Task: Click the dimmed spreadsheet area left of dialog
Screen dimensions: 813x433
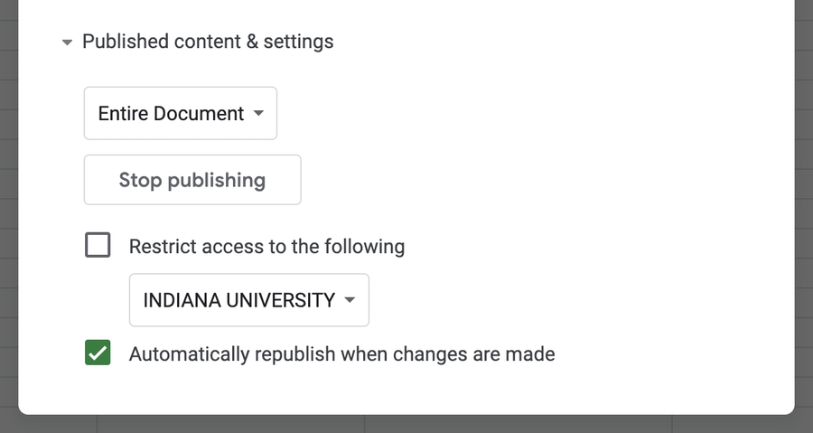Action: click(8, 217)
